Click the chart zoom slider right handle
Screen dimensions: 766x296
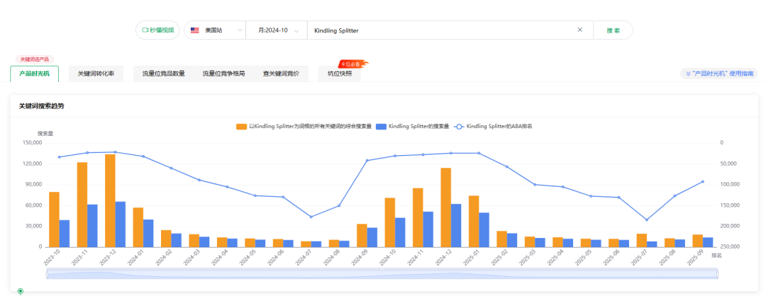click(718, 275)
